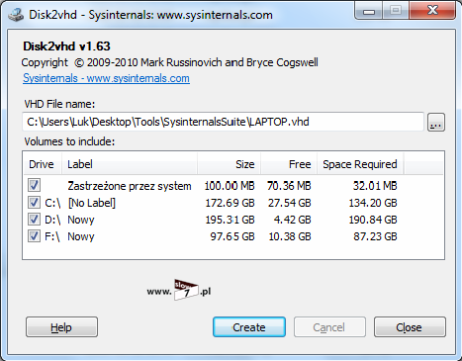462x361 pixels.
Task: Uncheck the Zastrzeżone przez system volume
Action: pos(34,185)
